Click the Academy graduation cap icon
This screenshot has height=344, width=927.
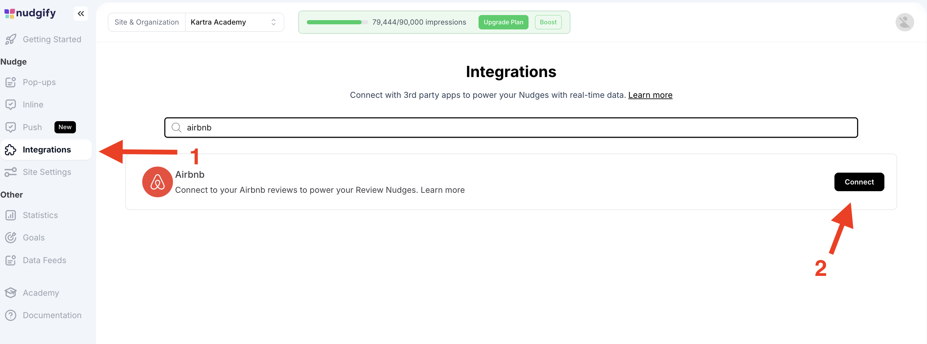pyautogui.click(x=11, y=293)
